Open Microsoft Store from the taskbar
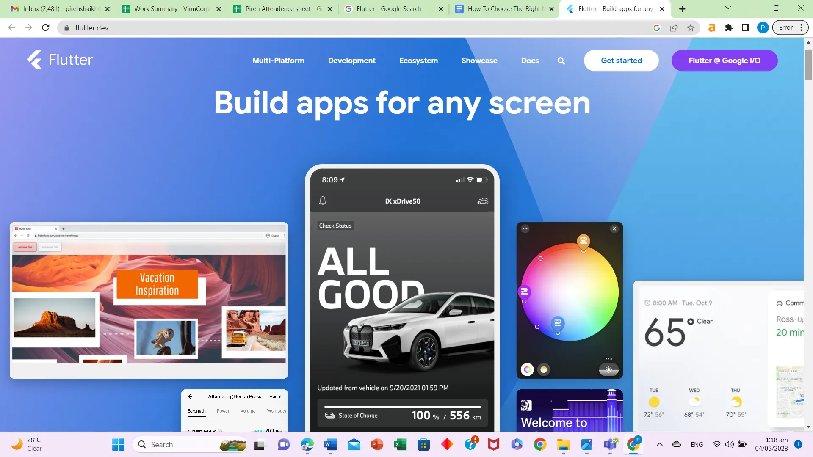Viewport: 813px width, 457px height. click(423, 445)
